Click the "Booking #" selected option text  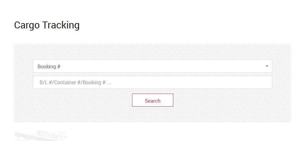point(49,66)
